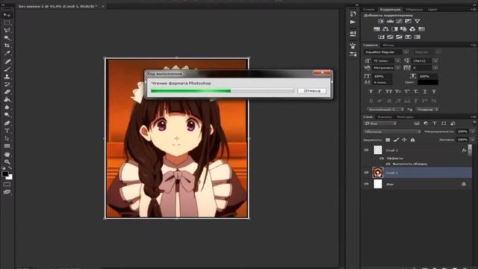The width and height of the screenshot is (478, 269).
Task: Toggle lock all for layer
Action: click(412, 140)
